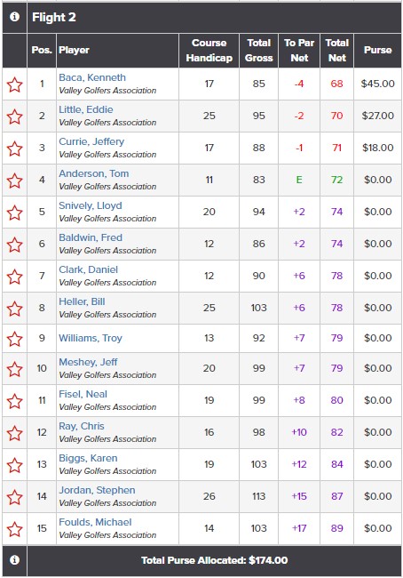403x578 pixels.
Task: Open player link Currie, Jeffery
Action: pos(91,141)
